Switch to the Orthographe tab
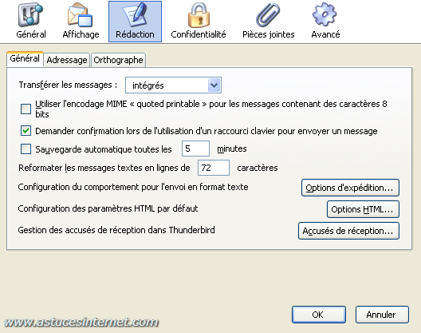This screenshot has width=421, height=333. pos(118,60)
